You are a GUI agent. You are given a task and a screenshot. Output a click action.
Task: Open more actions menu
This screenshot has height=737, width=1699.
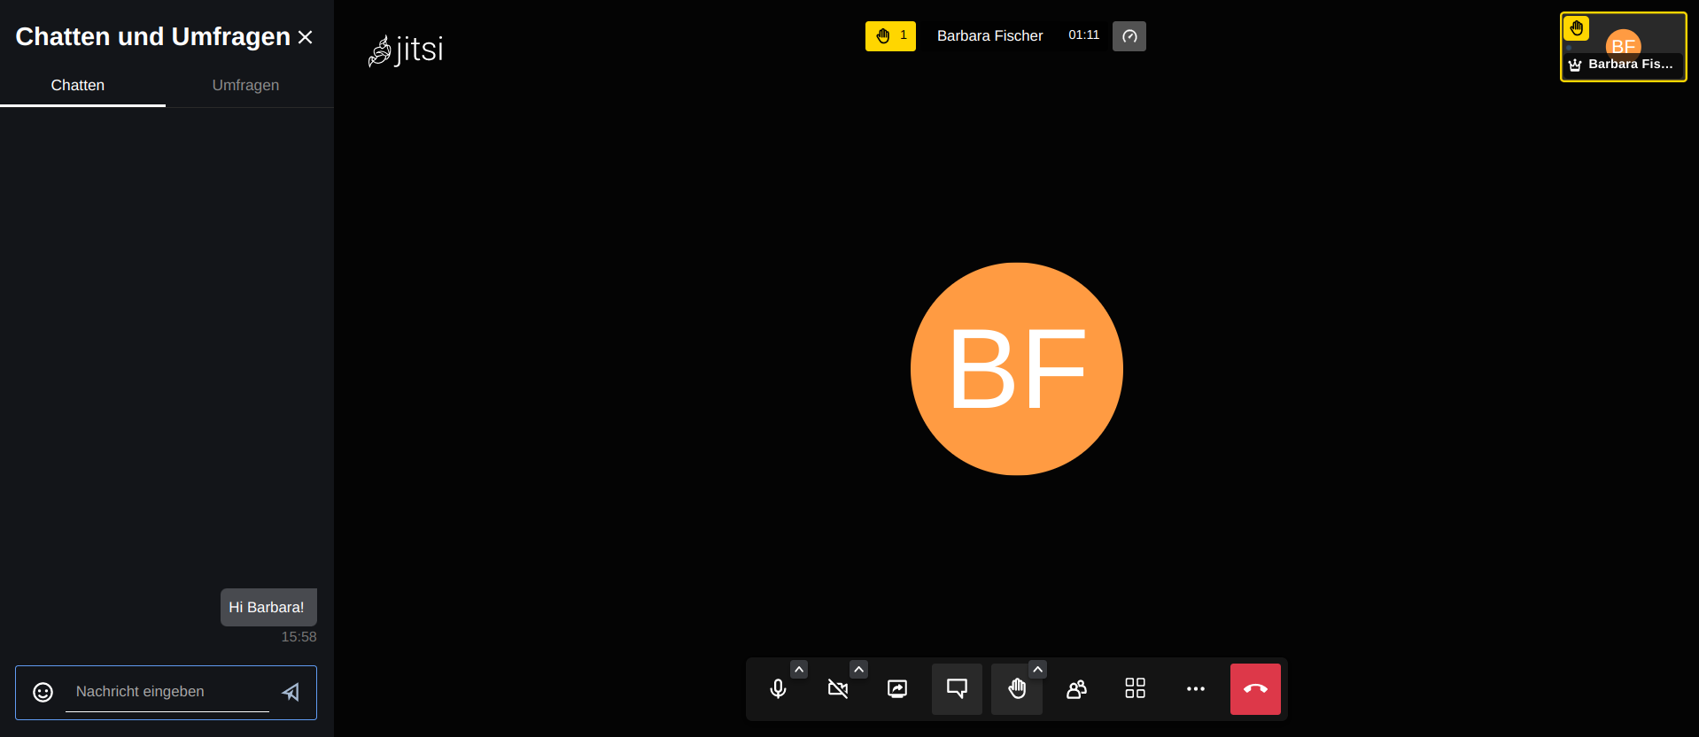click(x=1195, y=689)
